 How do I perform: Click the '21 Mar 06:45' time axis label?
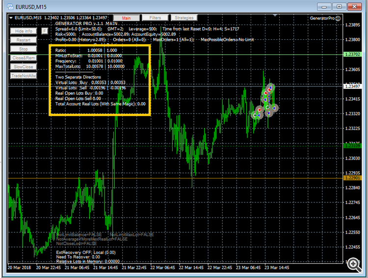point(77,268)
